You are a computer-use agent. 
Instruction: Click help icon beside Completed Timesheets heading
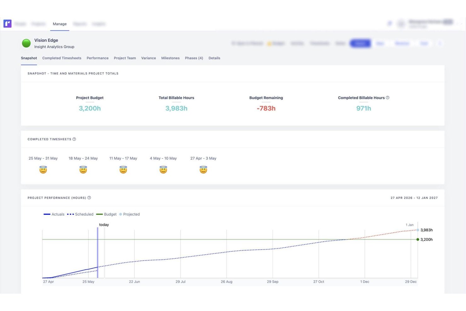point(74,139)
